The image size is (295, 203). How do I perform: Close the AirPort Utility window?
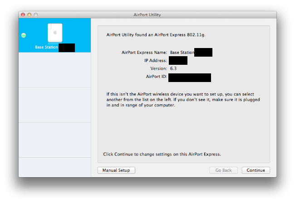pos(23,14)
